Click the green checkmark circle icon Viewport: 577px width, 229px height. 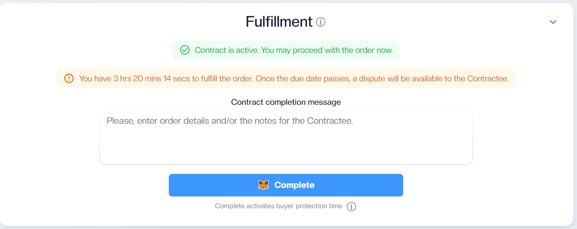[185, 50]
